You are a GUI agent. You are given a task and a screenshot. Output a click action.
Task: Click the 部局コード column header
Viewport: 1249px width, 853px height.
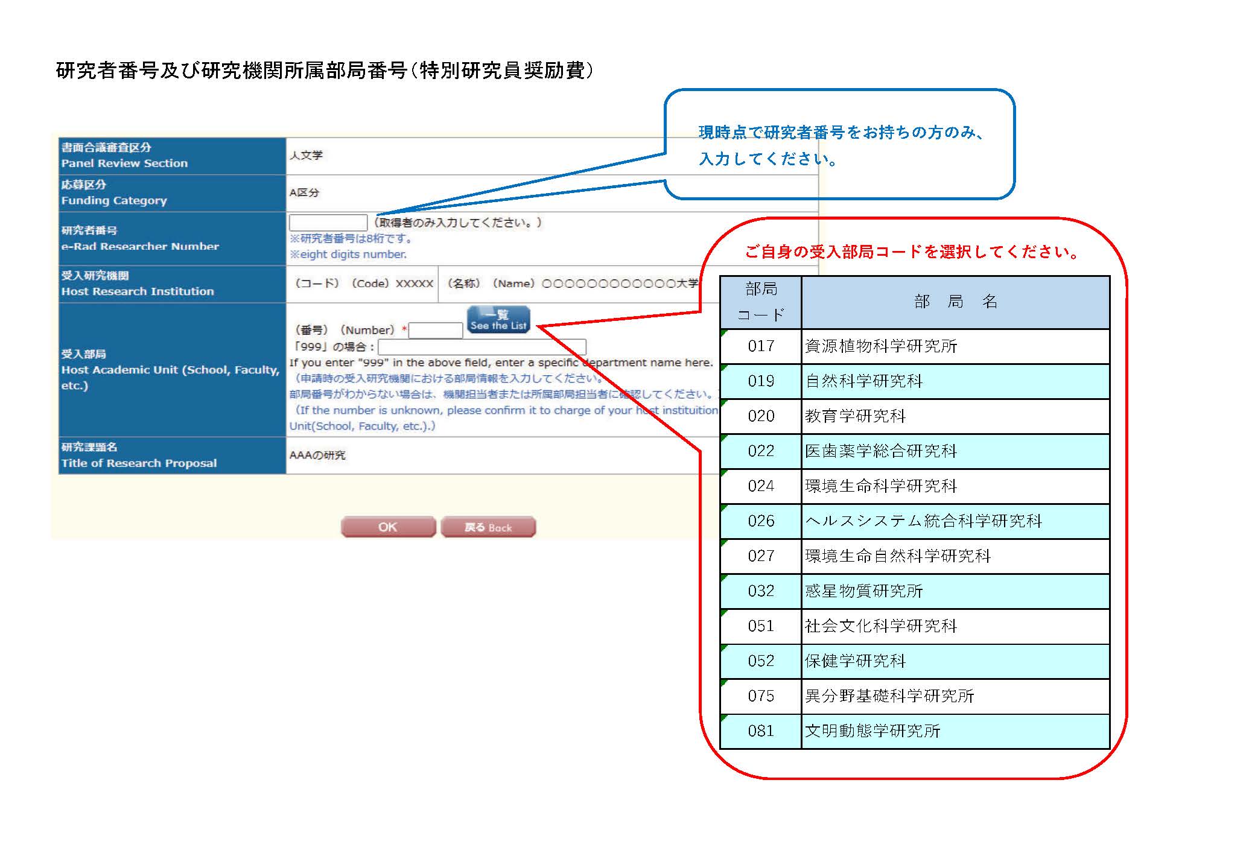coord(760,302)
